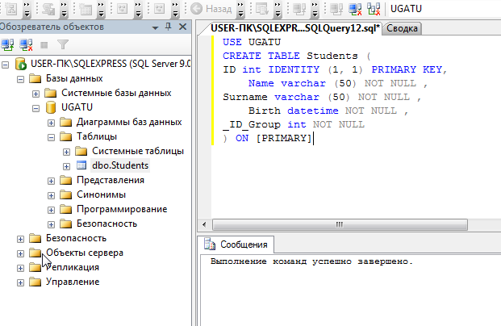Viewport: 501px width, 326px height.
Task: Click the horizontal scrollbar thumb in query editor
Action: pyautogui.click(x=340, y=224)
